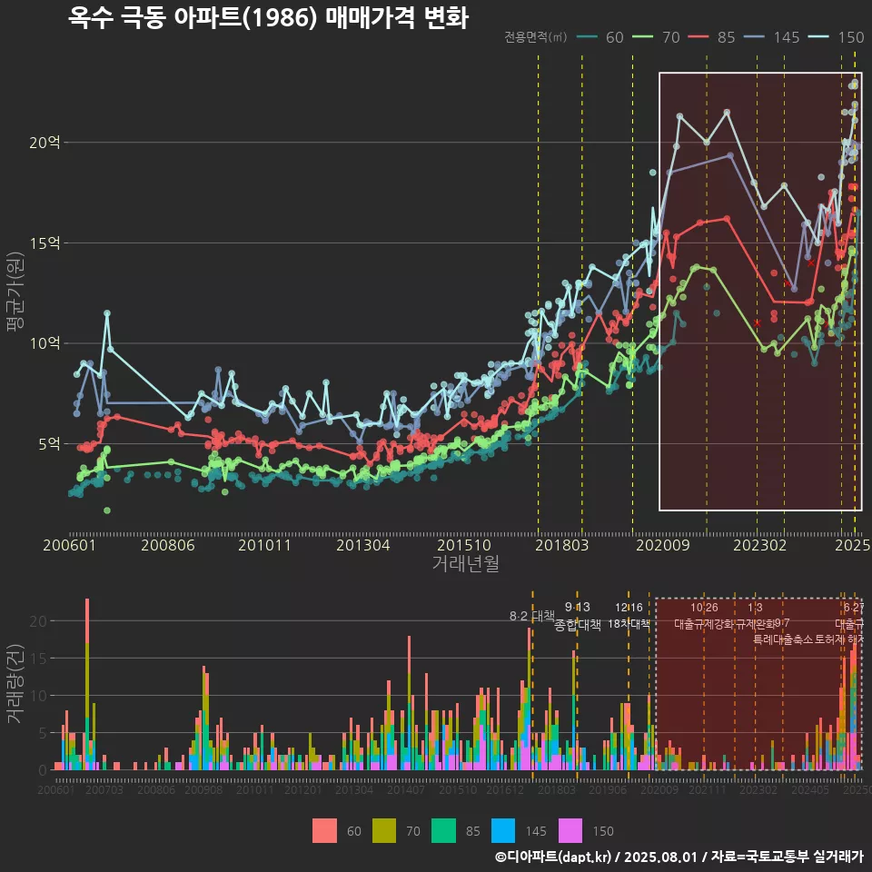The image size is (872, 872).
Task: Click the 200908 label on volume chart axis
Action: pos(203,789)
